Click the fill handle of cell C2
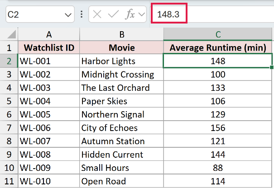 (x=272, y=67)
